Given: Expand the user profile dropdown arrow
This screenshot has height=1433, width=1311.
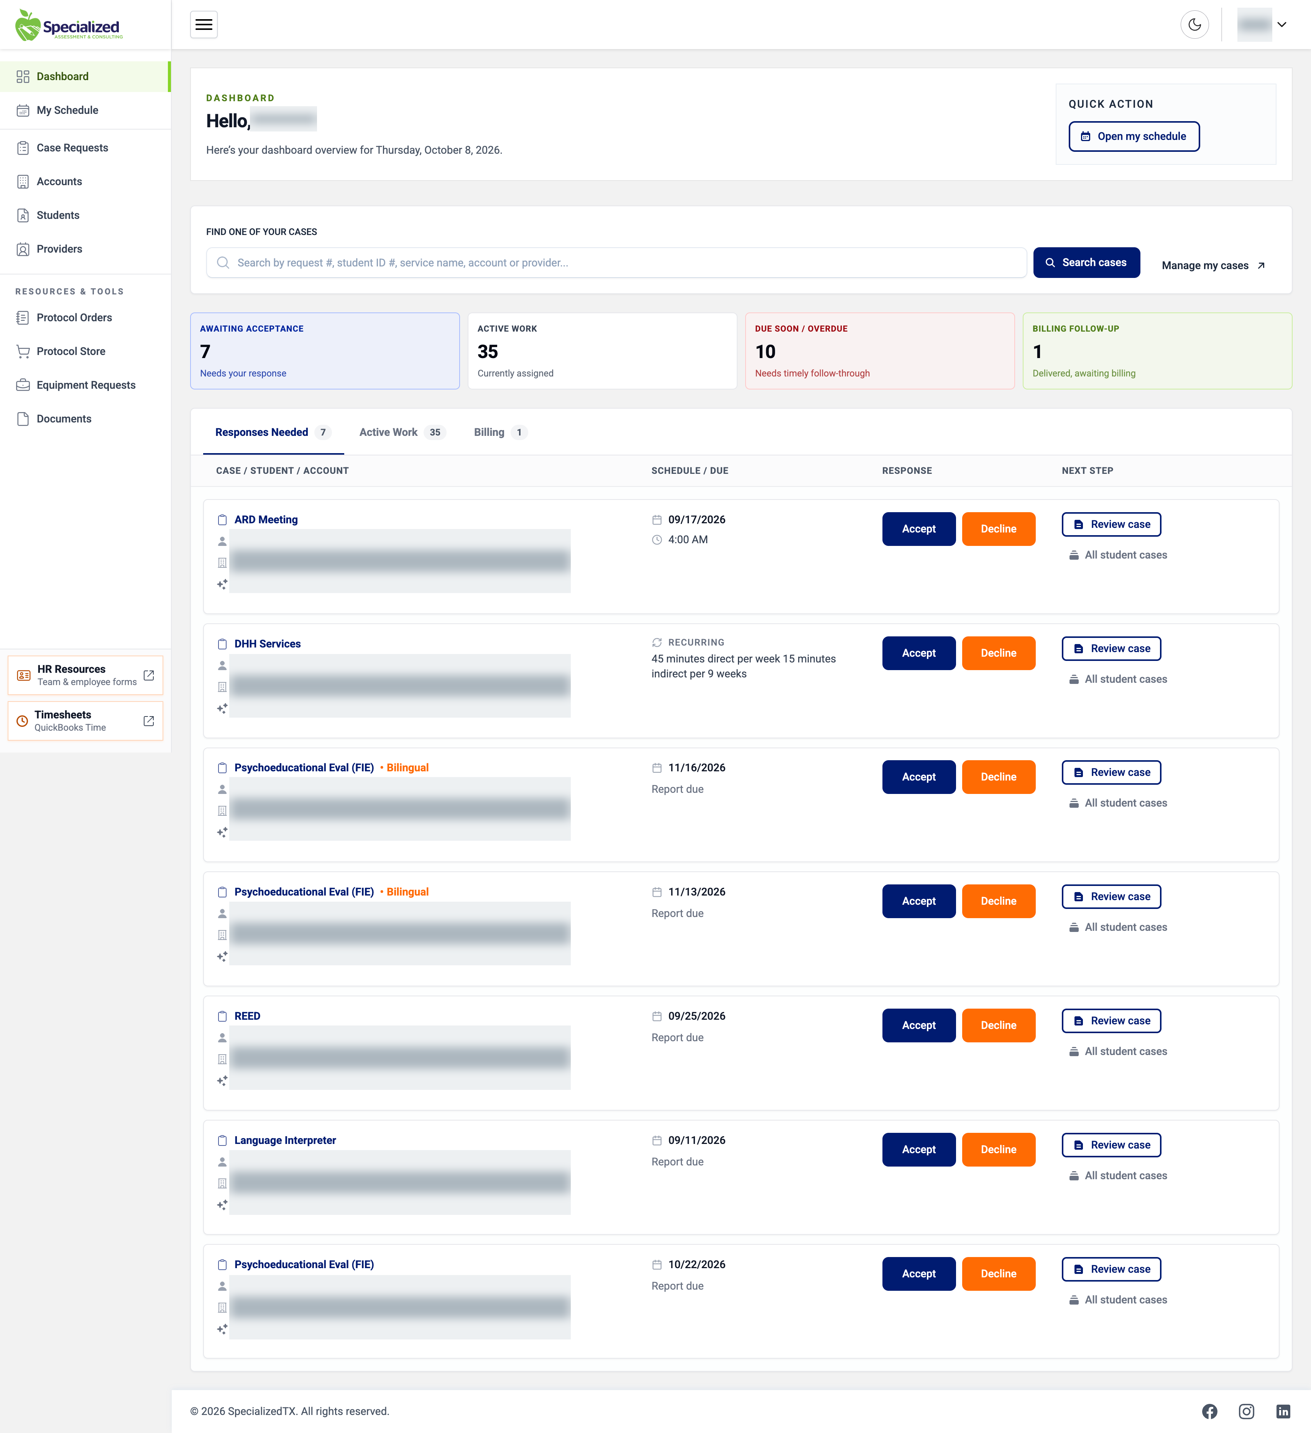Looking at the screenshot, I should (1282, 25).
